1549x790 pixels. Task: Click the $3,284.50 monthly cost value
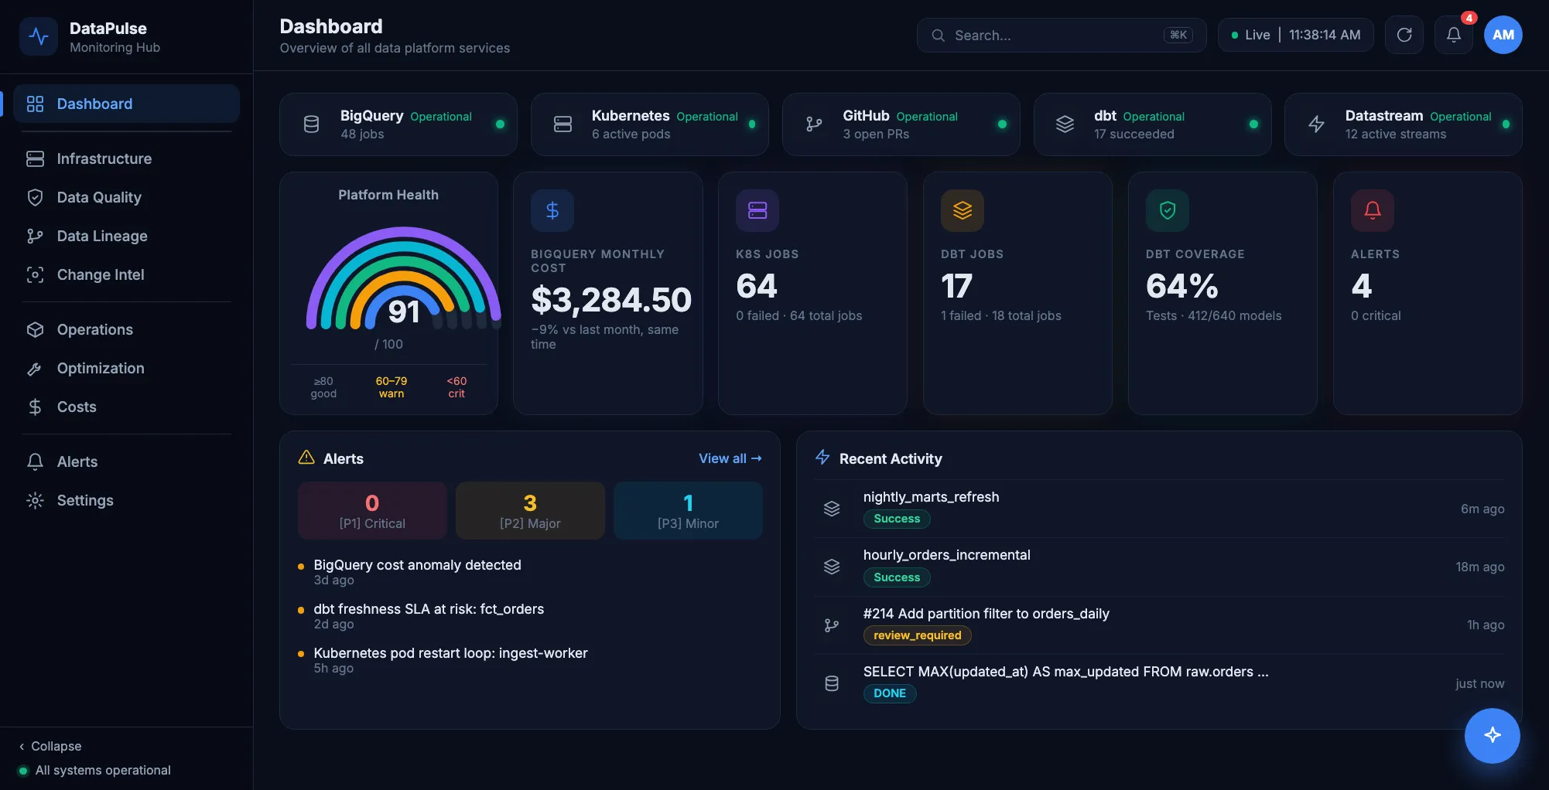[610, 300]
